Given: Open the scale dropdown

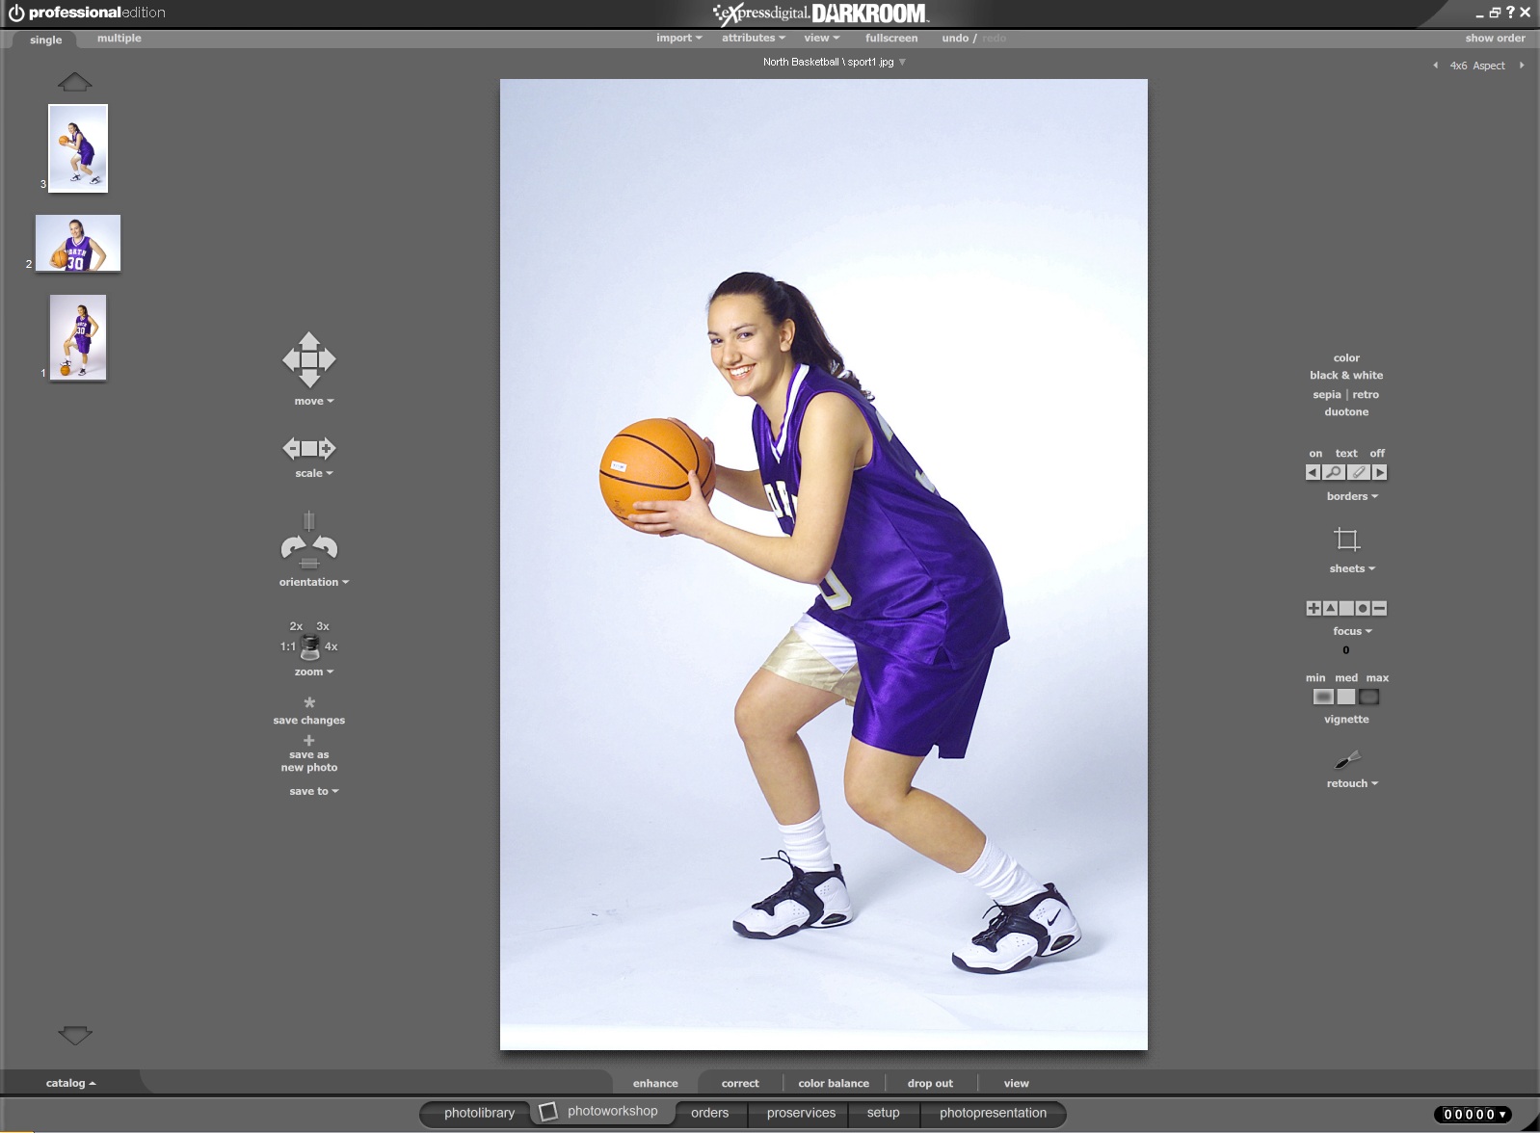Looking at the screenshot, I should [x=314, y=474].
